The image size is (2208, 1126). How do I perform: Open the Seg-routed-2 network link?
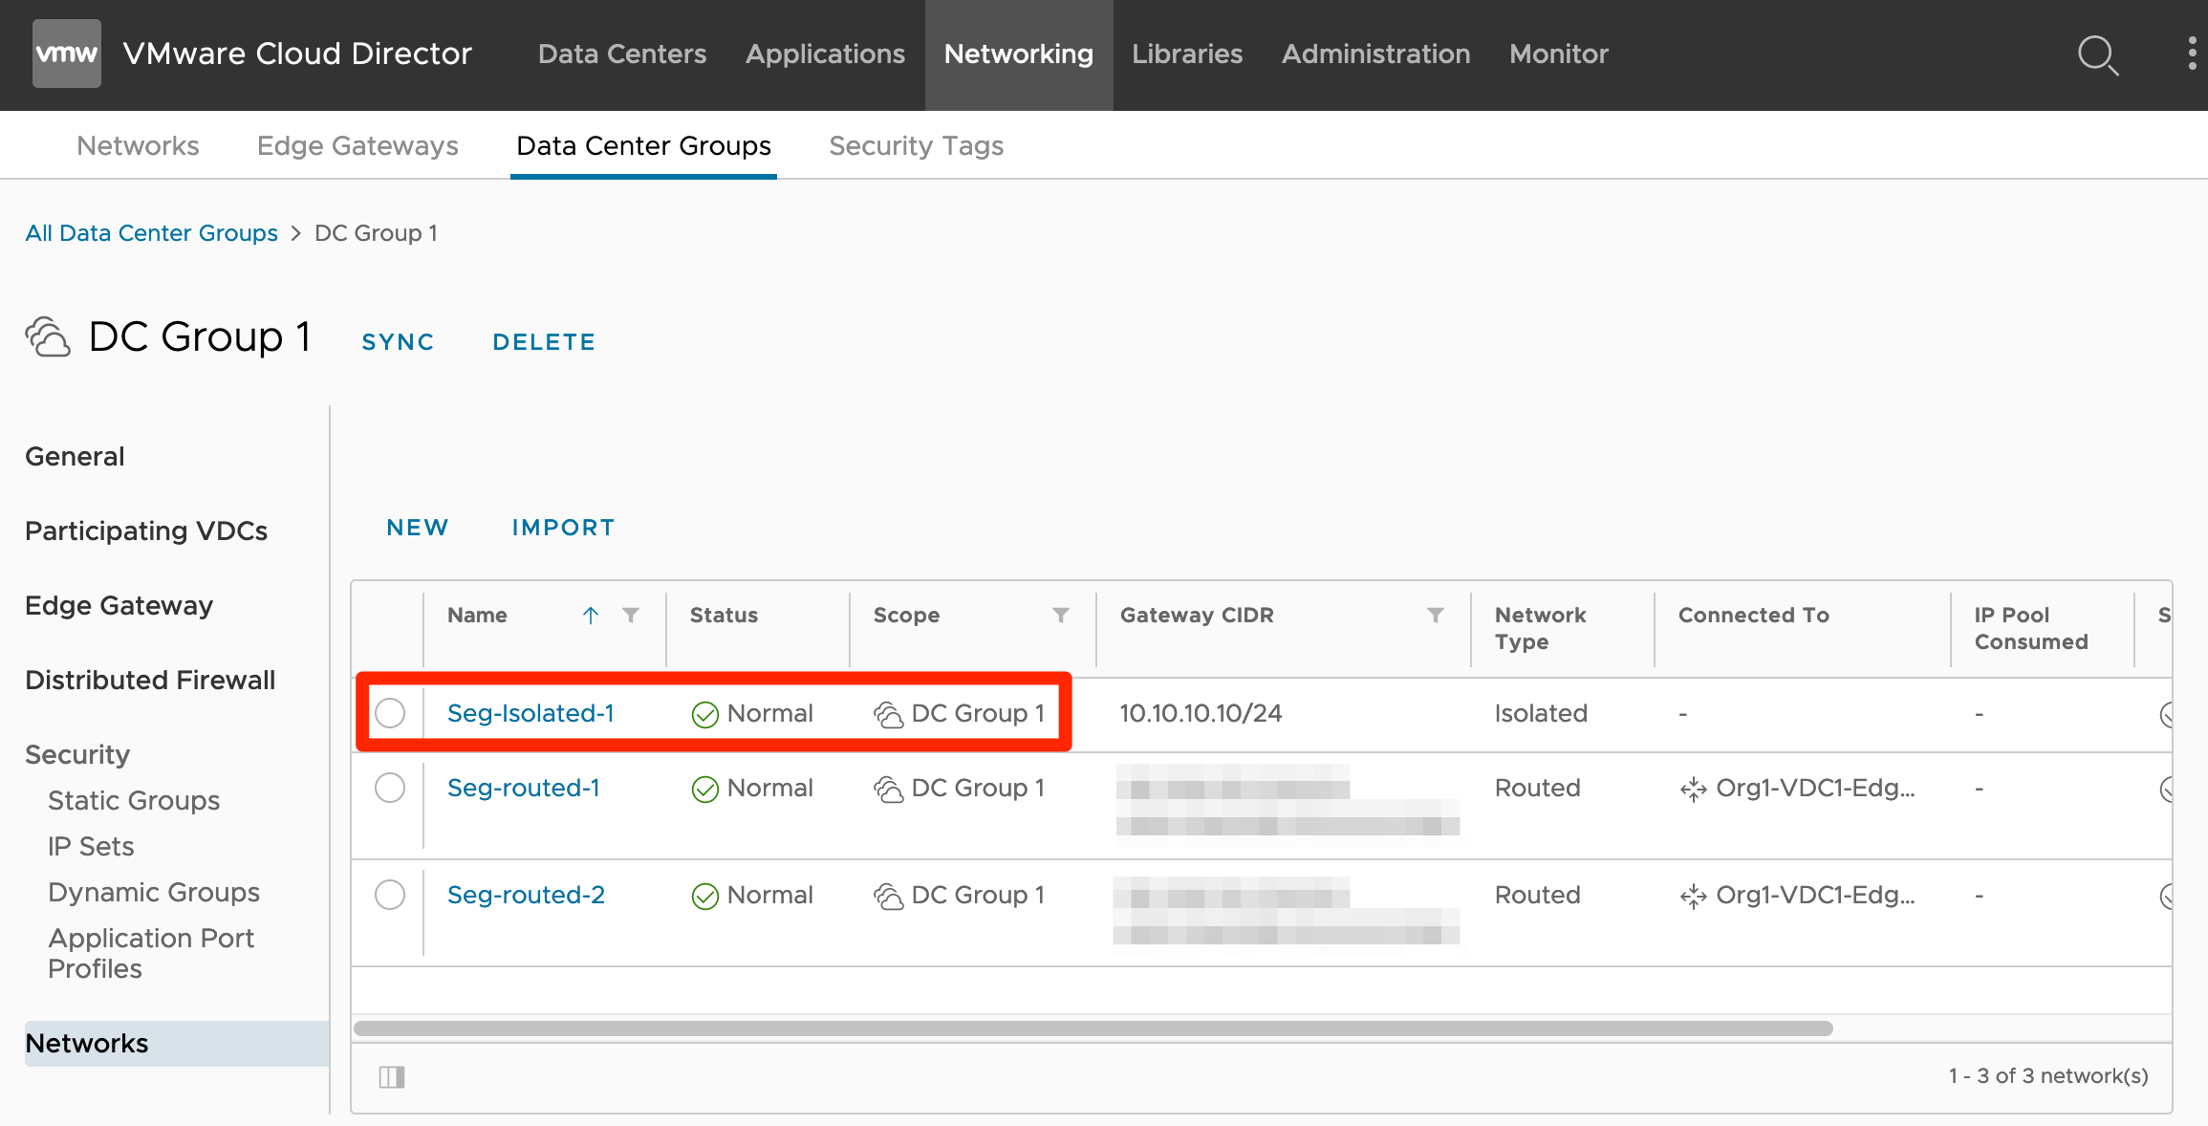pyautogui.click(x=526, y=895)
